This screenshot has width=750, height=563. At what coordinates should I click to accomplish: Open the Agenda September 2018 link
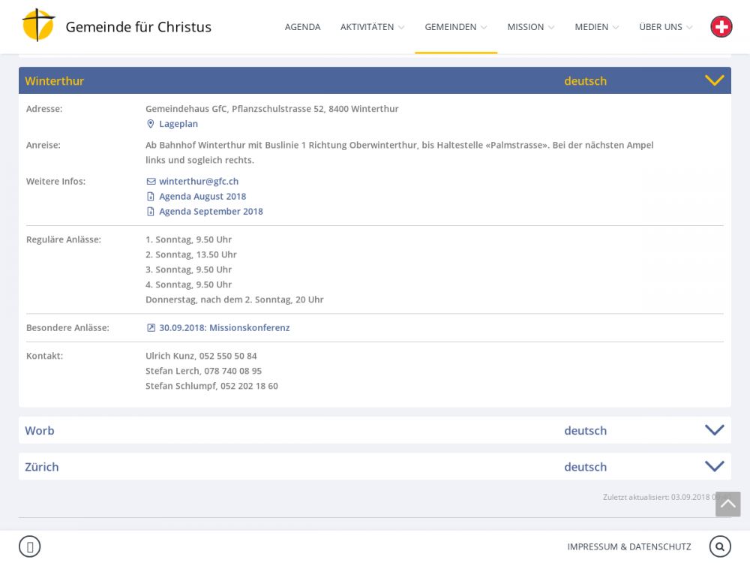pos(211,212)
